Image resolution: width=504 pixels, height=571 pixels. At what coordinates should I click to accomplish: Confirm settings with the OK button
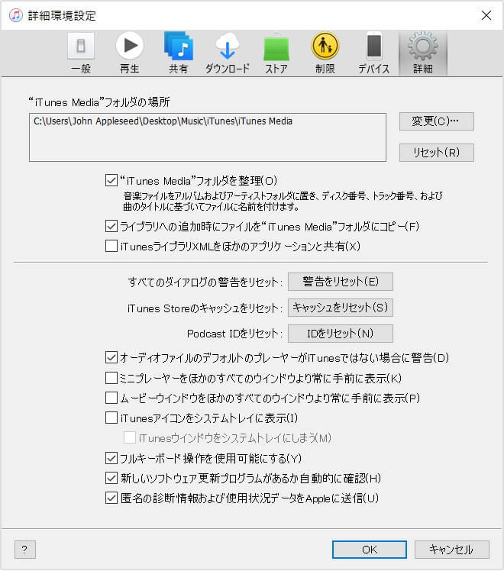tap(370, 550)
